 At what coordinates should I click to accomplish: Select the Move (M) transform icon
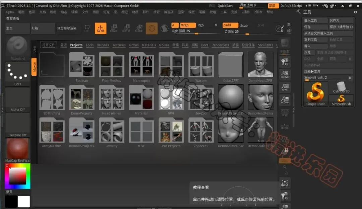click(x=114, y=28)
